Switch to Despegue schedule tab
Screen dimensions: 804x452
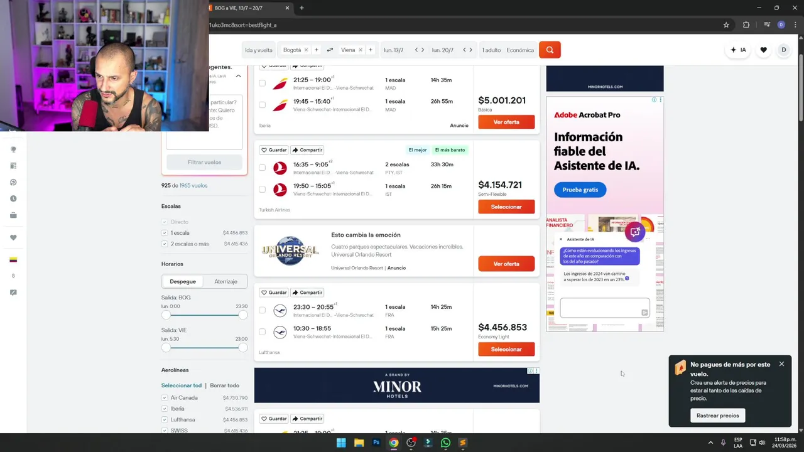click(x=183, y=281)
